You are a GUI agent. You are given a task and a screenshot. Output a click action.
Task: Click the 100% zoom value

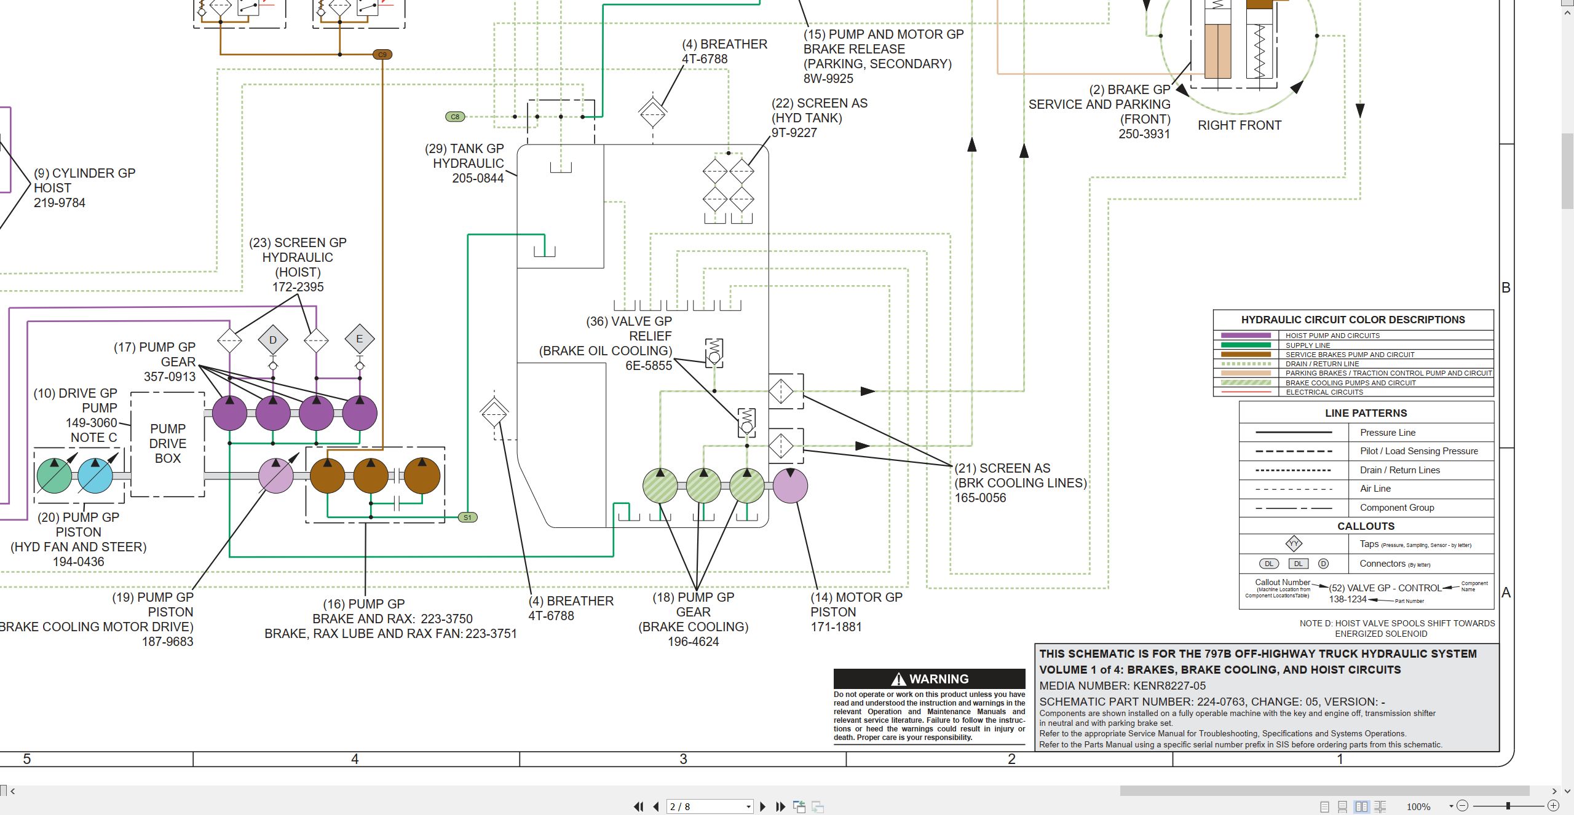(1418, 806)
